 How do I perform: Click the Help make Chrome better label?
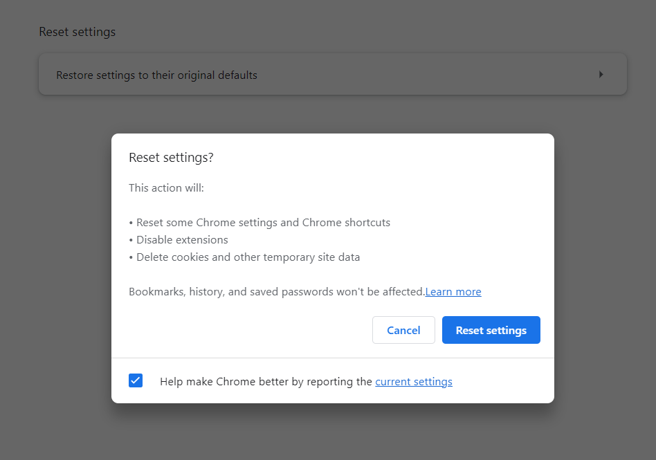pyautogui.click(x=266, y=382)
